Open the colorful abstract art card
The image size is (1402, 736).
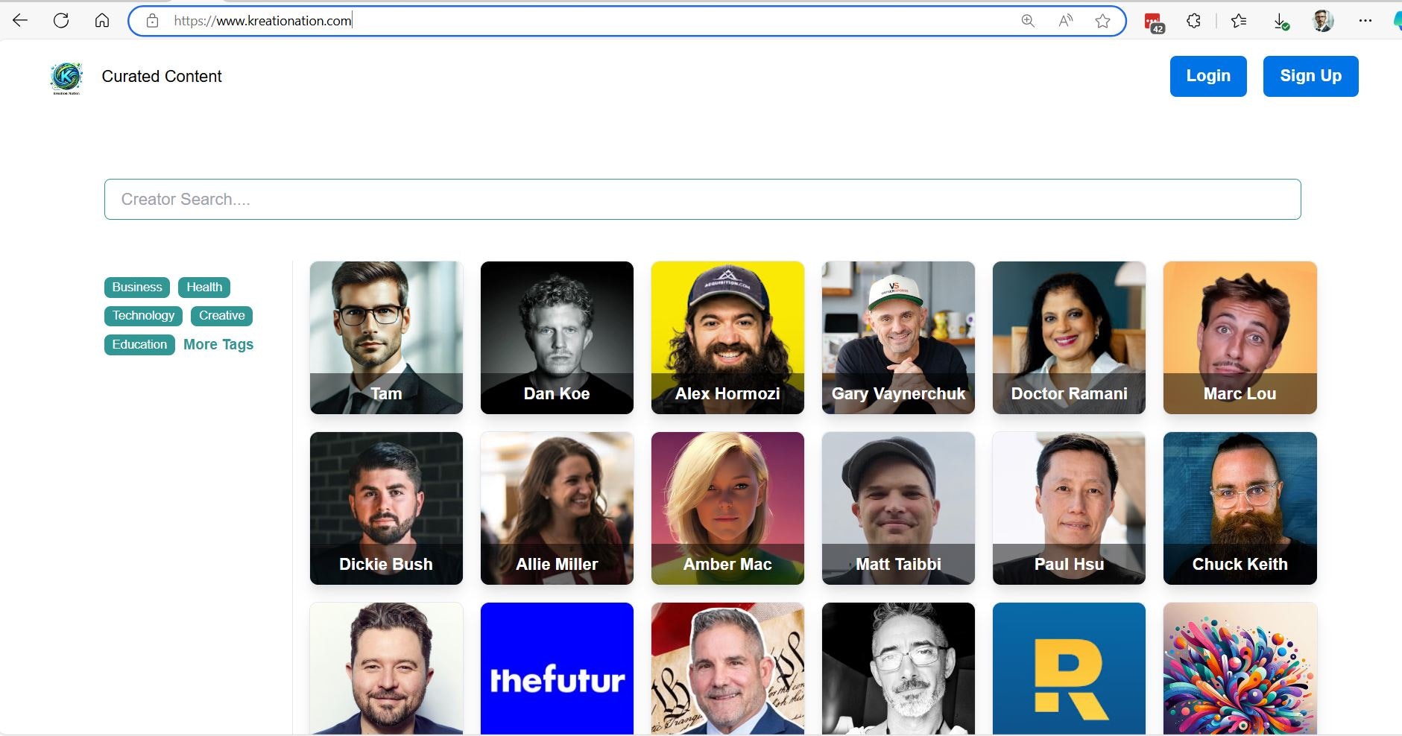click(x=1240, y=668)
